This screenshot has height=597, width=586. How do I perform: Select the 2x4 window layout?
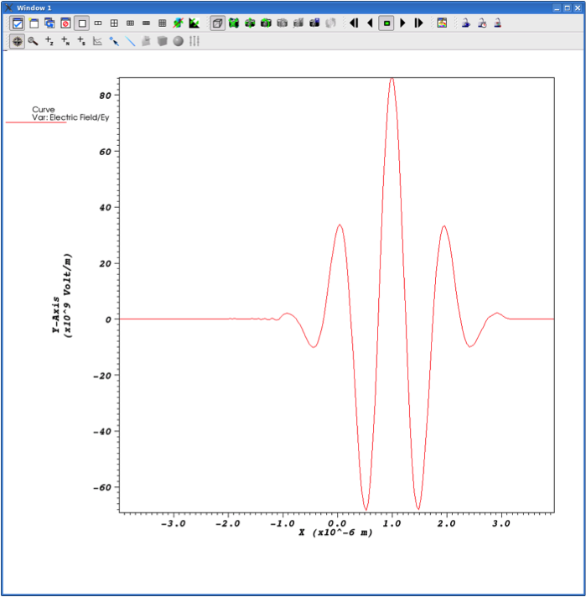[x=146, y=23]
